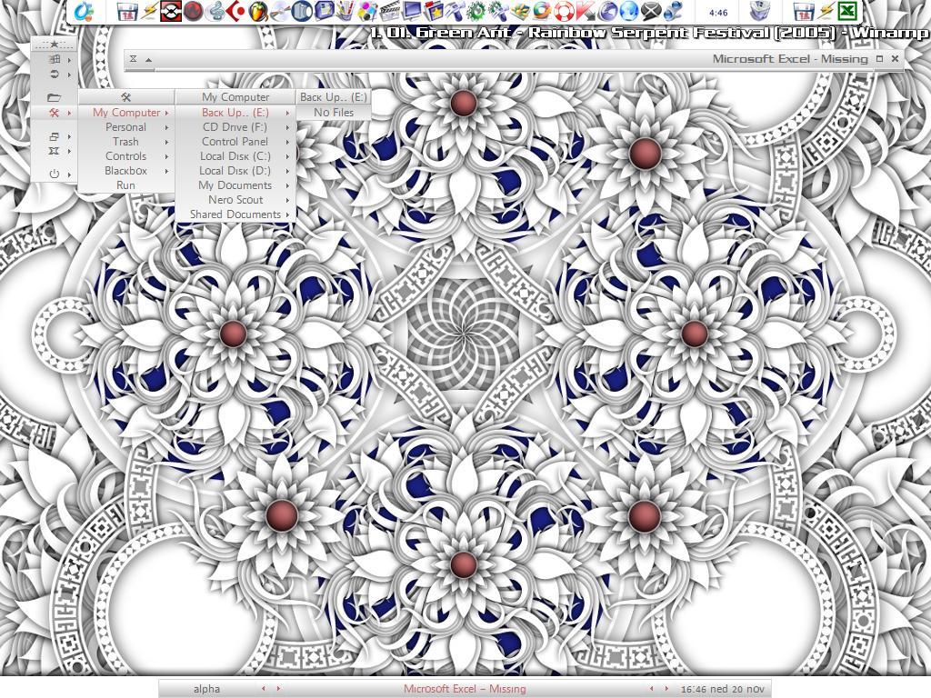Launch the Winamp lightning icon next to Excel

click(827, 11)
